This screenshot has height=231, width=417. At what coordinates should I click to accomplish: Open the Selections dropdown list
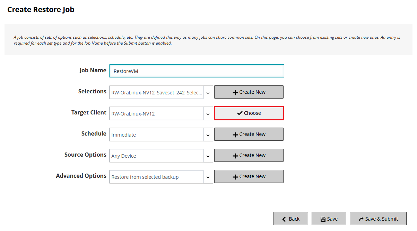(x=208, y=92)
